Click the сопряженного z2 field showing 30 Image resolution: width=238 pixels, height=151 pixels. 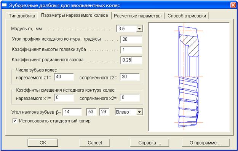pos(130,77)
